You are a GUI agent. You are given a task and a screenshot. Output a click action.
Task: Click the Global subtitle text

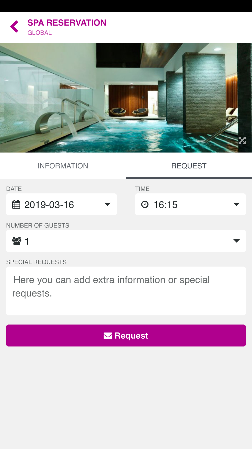click(x=40, y=33)
